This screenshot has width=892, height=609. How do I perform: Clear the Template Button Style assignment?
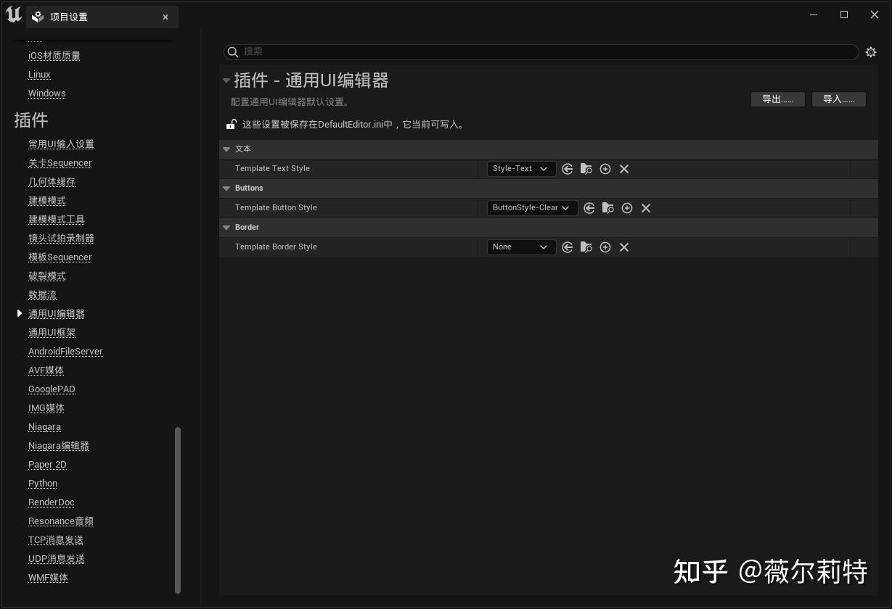pos(646,207)
